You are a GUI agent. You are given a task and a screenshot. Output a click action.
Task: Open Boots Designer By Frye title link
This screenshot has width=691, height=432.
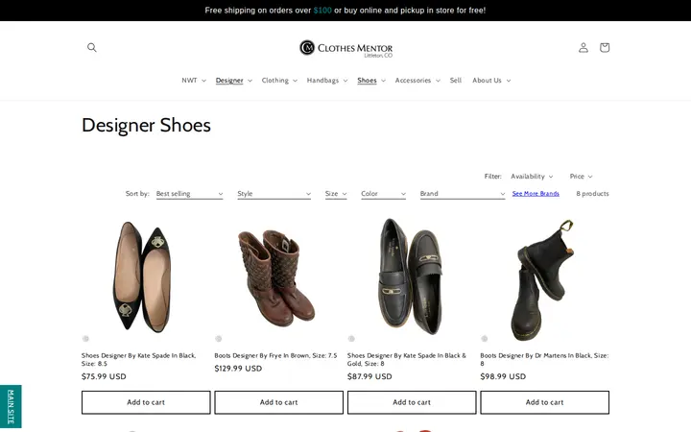[x=275, y=355]
